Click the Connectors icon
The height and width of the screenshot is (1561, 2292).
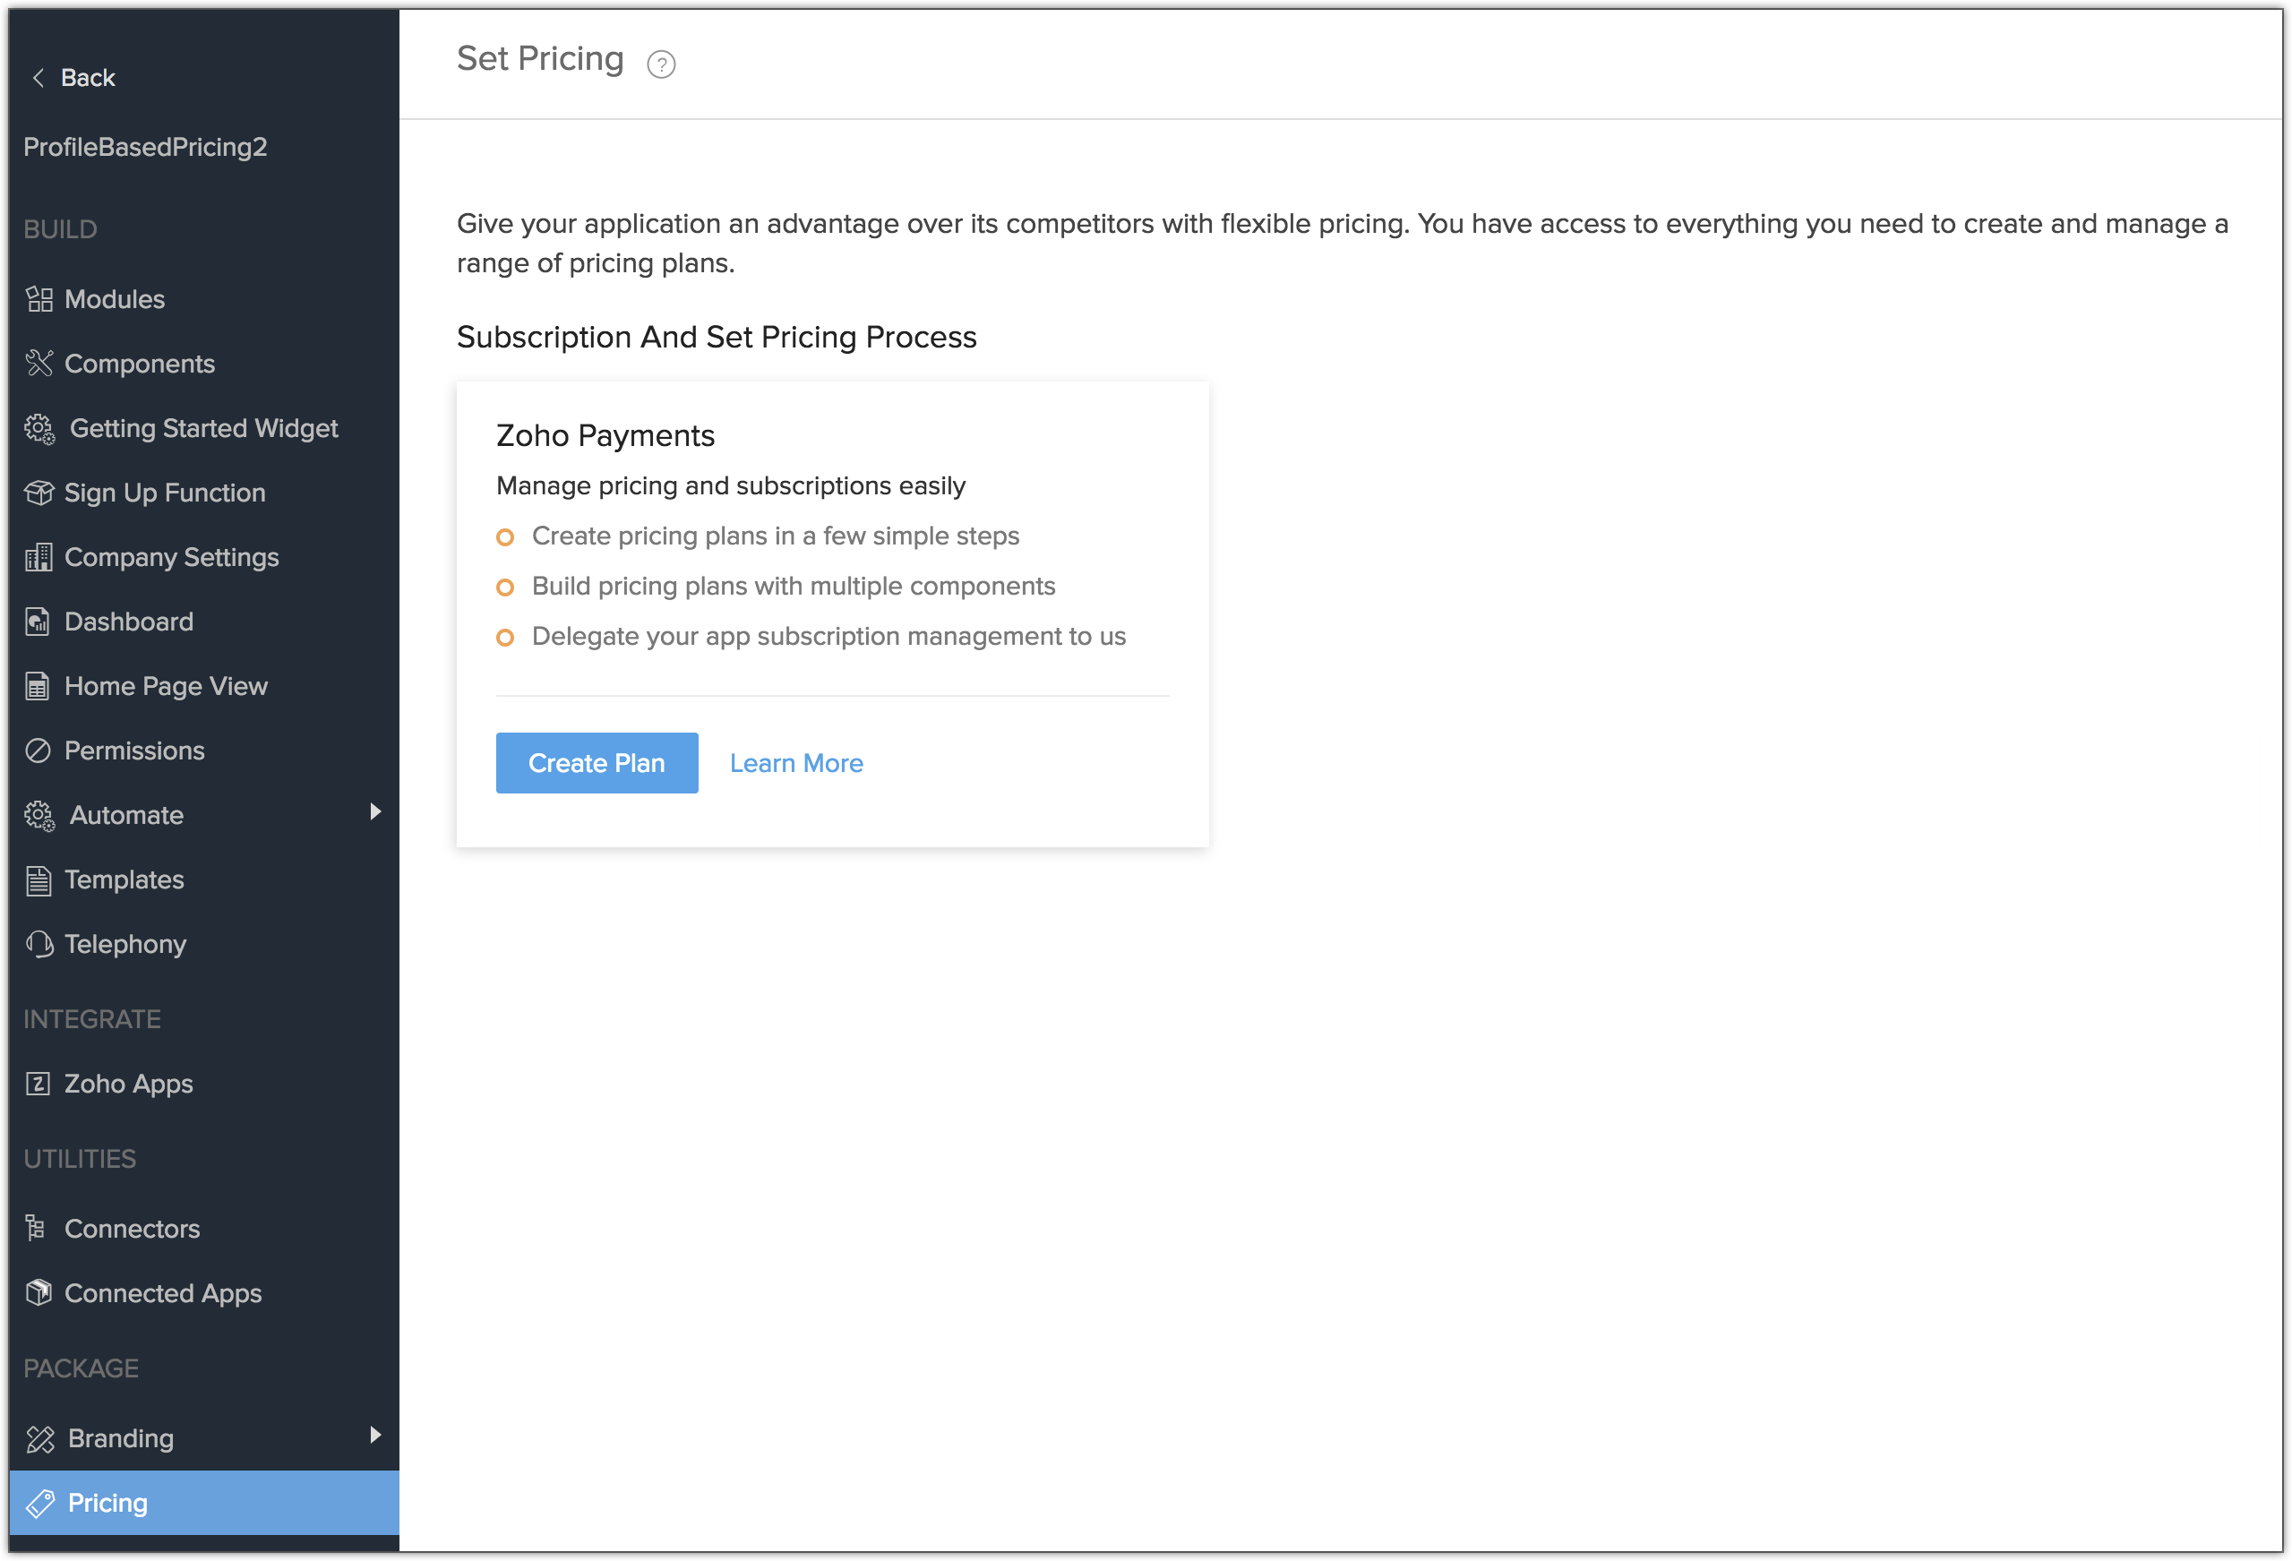click(x=37, y=1229)
